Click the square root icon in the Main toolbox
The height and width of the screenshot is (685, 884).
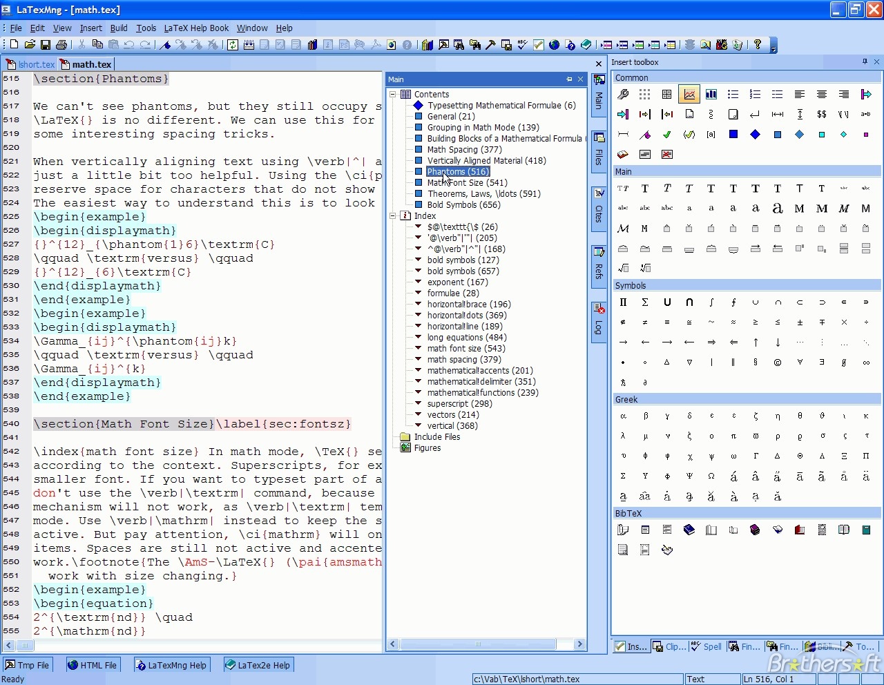623,268
